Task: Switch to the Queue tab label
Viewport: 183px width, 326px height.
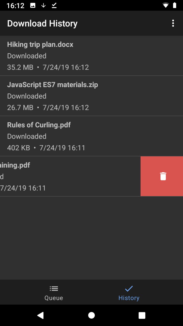Action: (54, 298)
